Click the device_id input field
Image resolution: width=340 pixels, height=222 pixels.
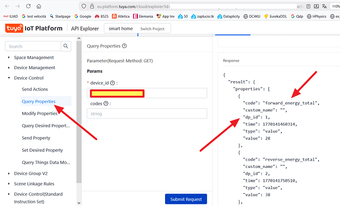tap(147, 93)
